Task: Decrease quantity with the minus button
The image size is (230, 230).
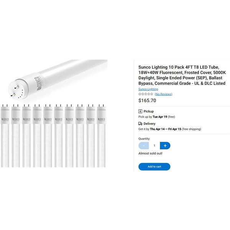Action: (x=144, y=146)
